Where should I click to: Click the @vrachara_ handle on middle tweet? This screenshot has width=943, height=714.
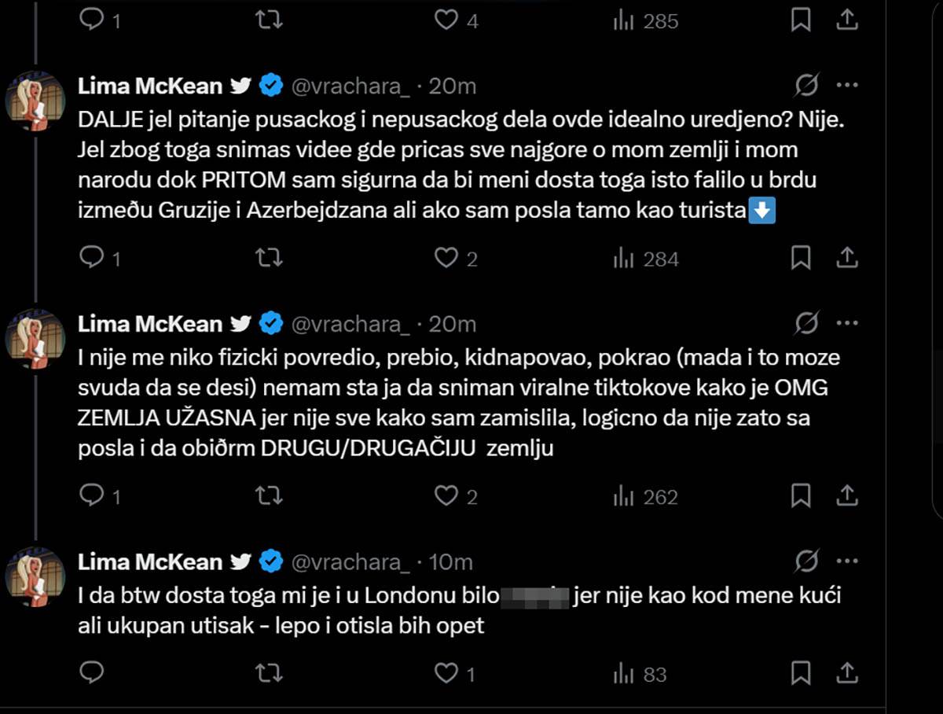(350, 323)
